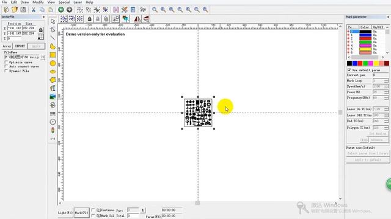Select the Ellipse draw tool
This screenshot has height=219, width=391.
pos(53,72)
